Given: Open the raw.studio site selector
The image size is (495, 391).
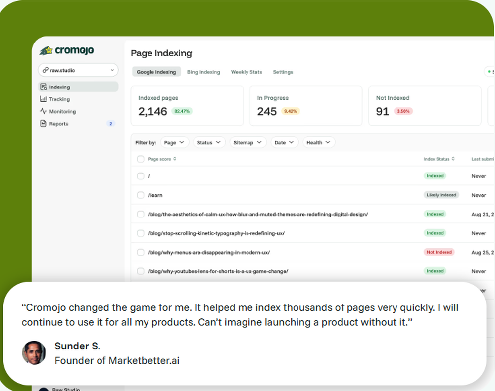Looking at the screenshot, I should (78, 70).
